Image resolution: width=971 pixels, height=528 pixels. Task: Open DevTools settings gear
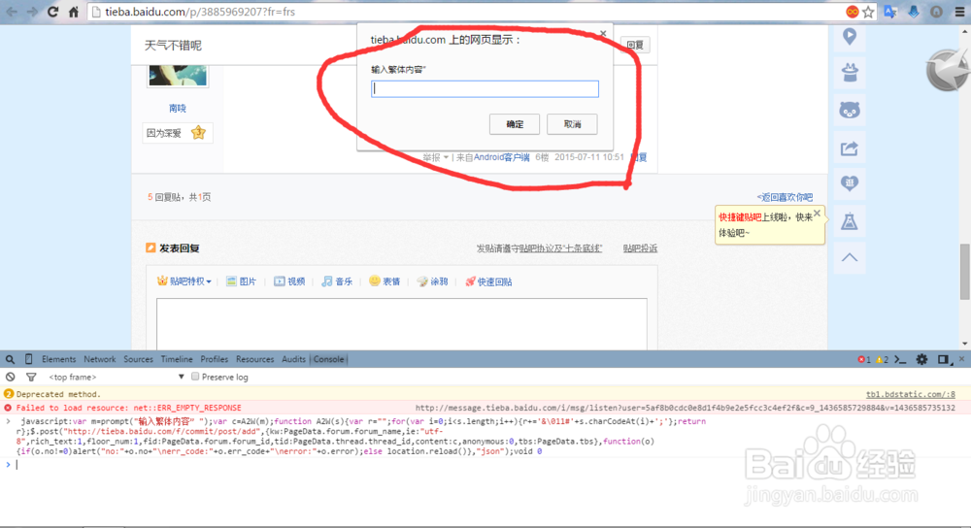click(921, 359)
